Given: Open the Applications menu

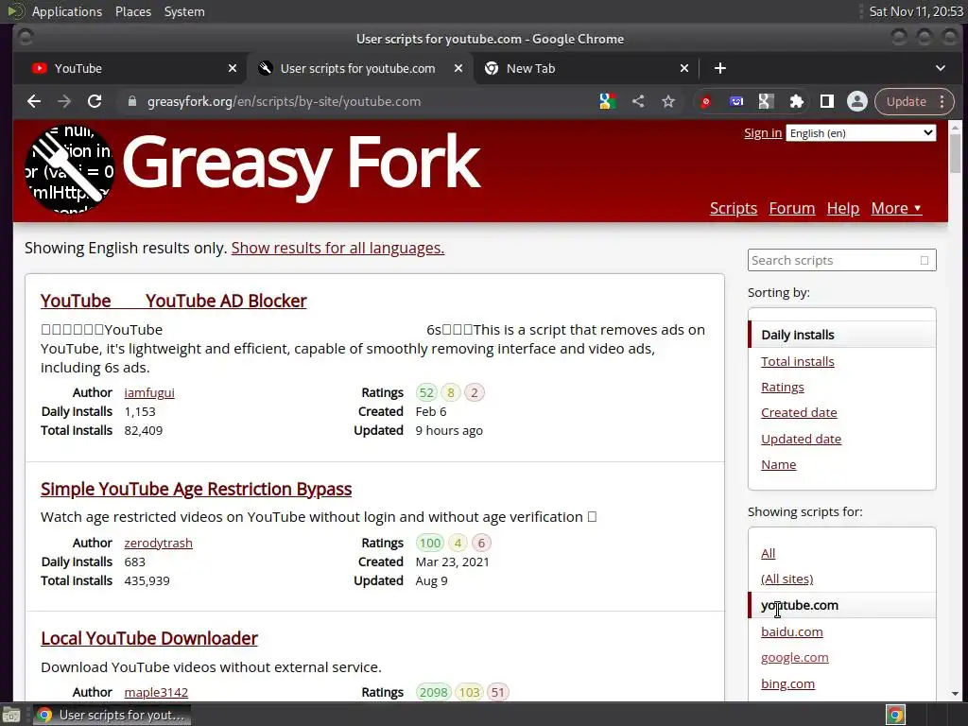Looking at the screenshot, I should click(67, 11).
